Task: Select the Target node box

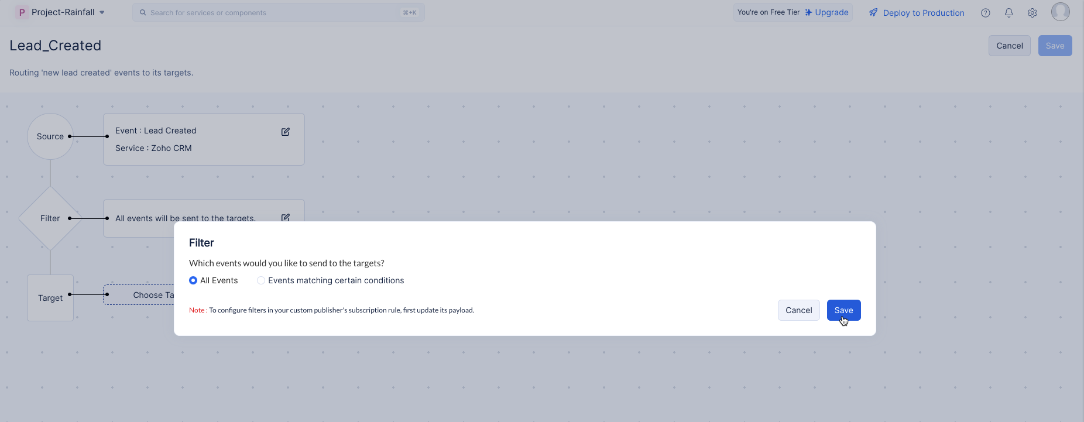Action: pyautogui.click(x=50, y=298)
